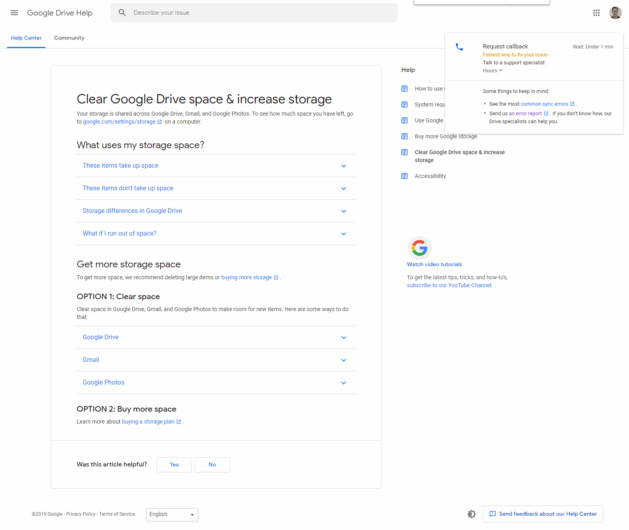Click Send feedback about our Help Center
Screen dimensions: 629x530
pyautogui.click(x=543, y=514)
